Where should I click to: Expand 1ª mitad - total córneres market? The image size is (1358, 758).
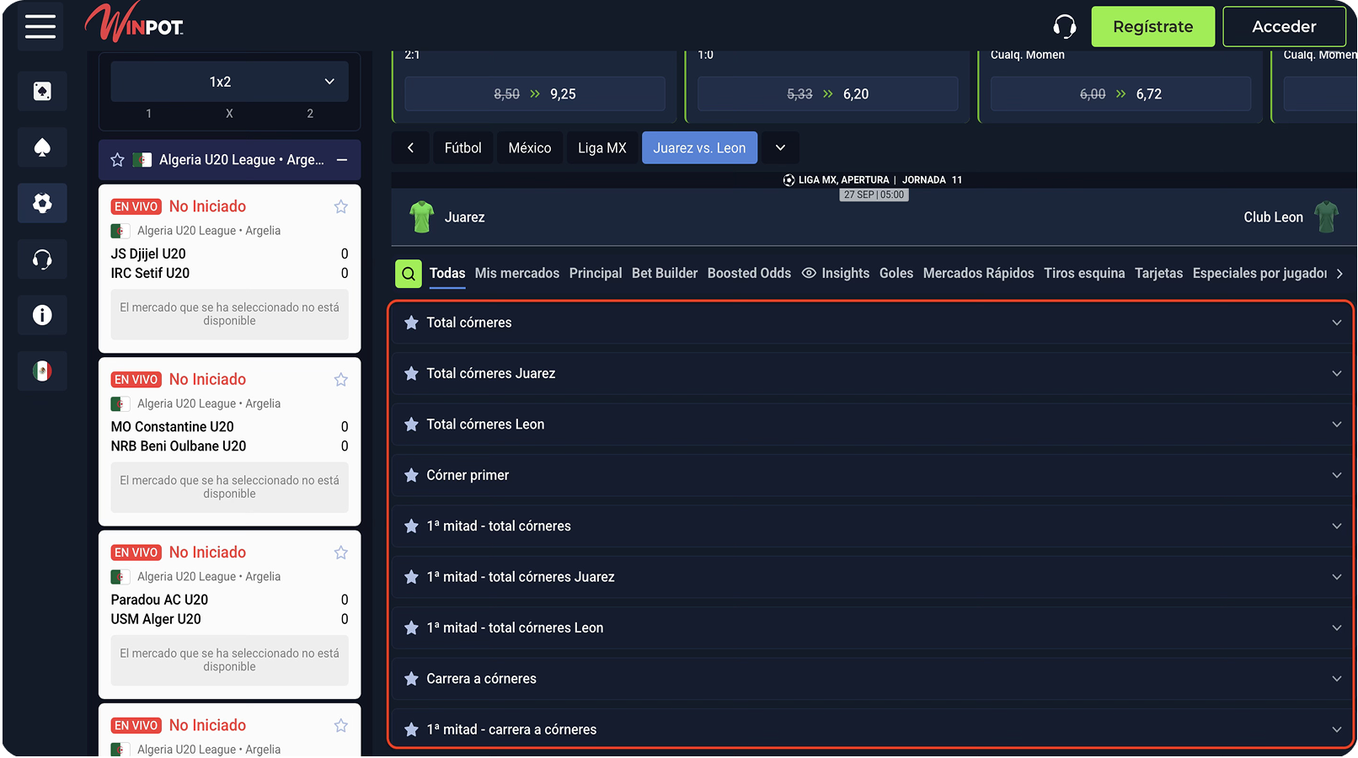tap(1336, 526)
